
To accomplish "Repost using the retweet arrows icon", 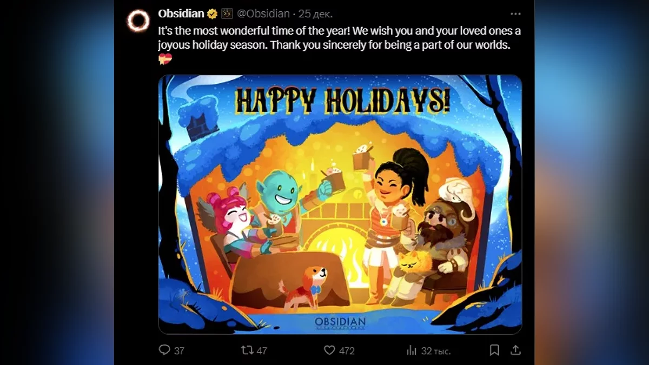I will coord(247,350).
